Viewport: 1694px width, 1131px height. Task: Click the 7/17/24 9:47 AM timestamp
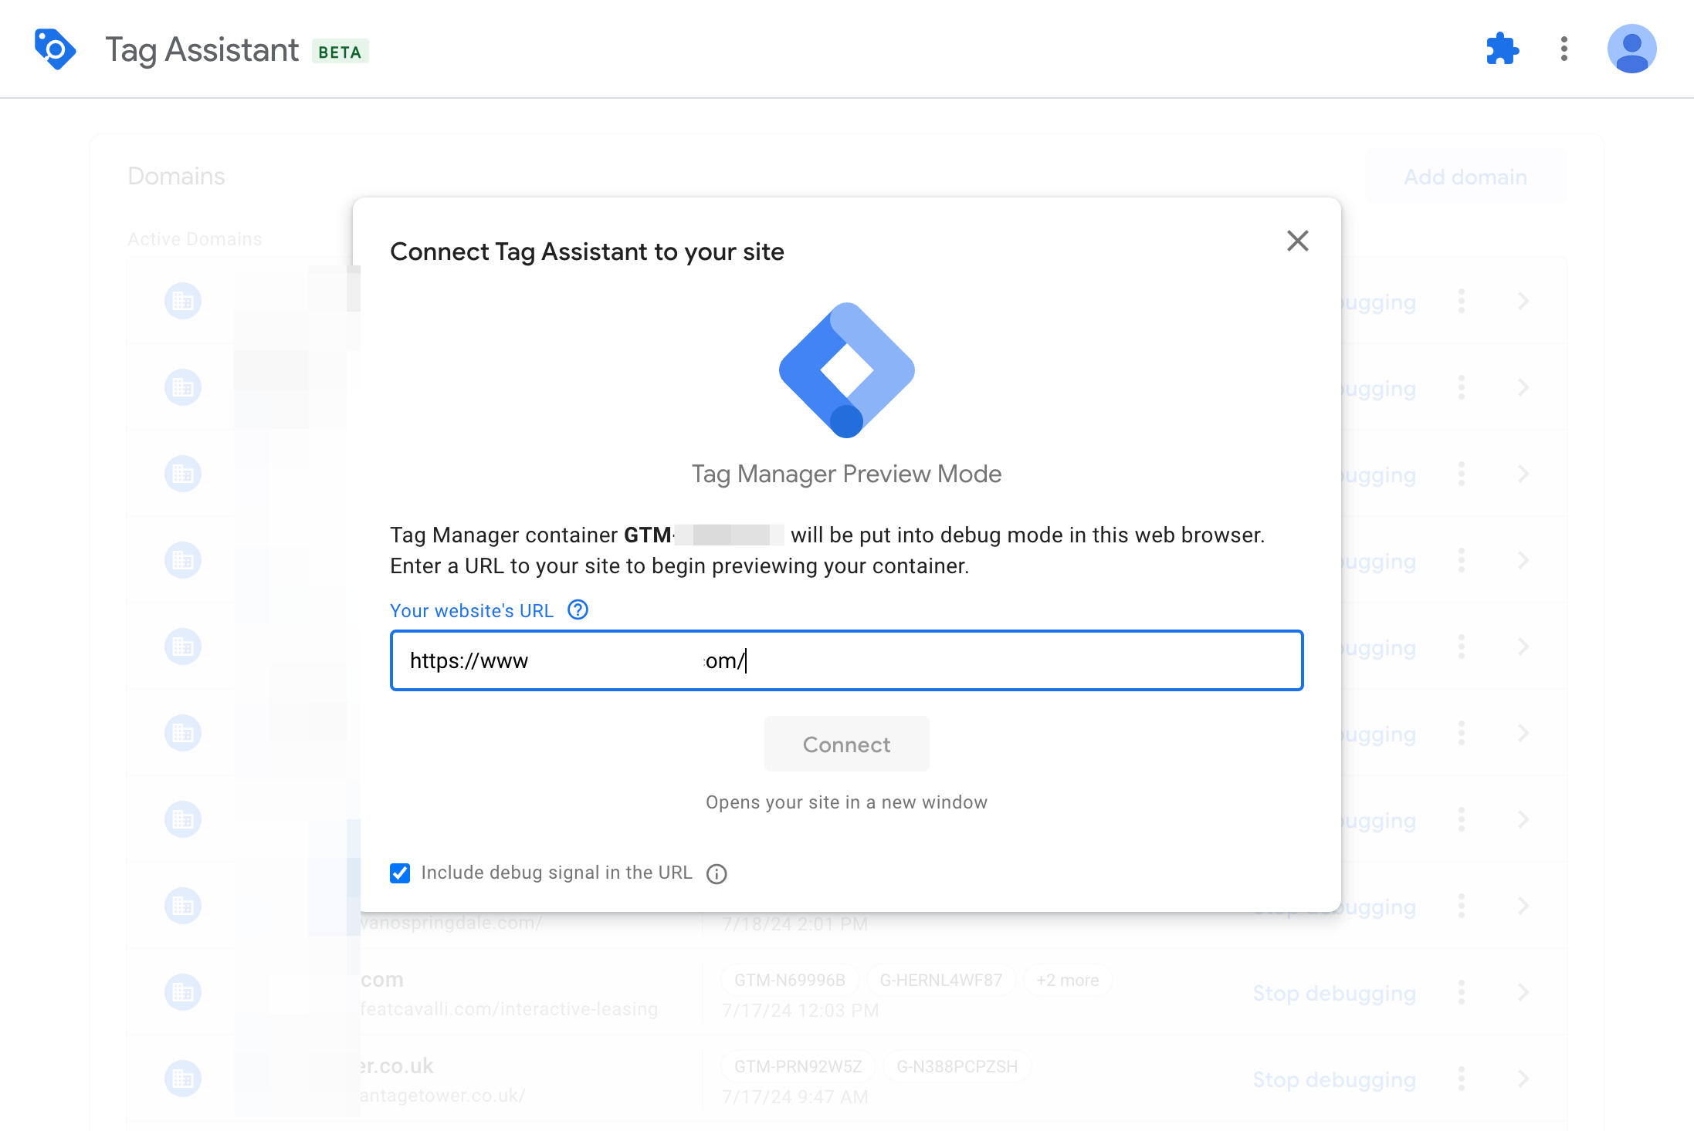795,1096
